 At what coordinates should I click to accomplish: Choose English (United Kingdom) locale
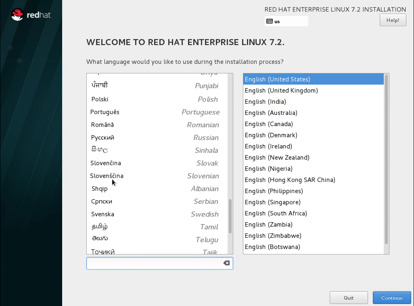tap(313, 90)
